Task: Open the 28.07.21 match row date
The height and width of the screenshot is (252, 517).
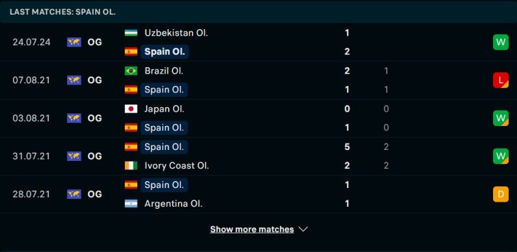Action: [x=31, y=194]
